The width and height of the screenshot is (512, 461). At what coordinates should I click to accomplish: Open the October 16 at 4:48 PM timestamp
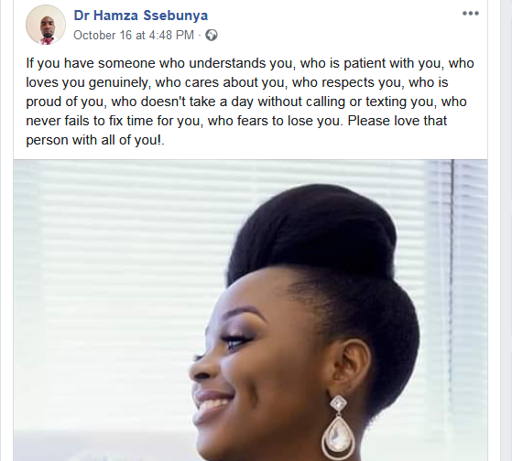[x=134, y=35]
